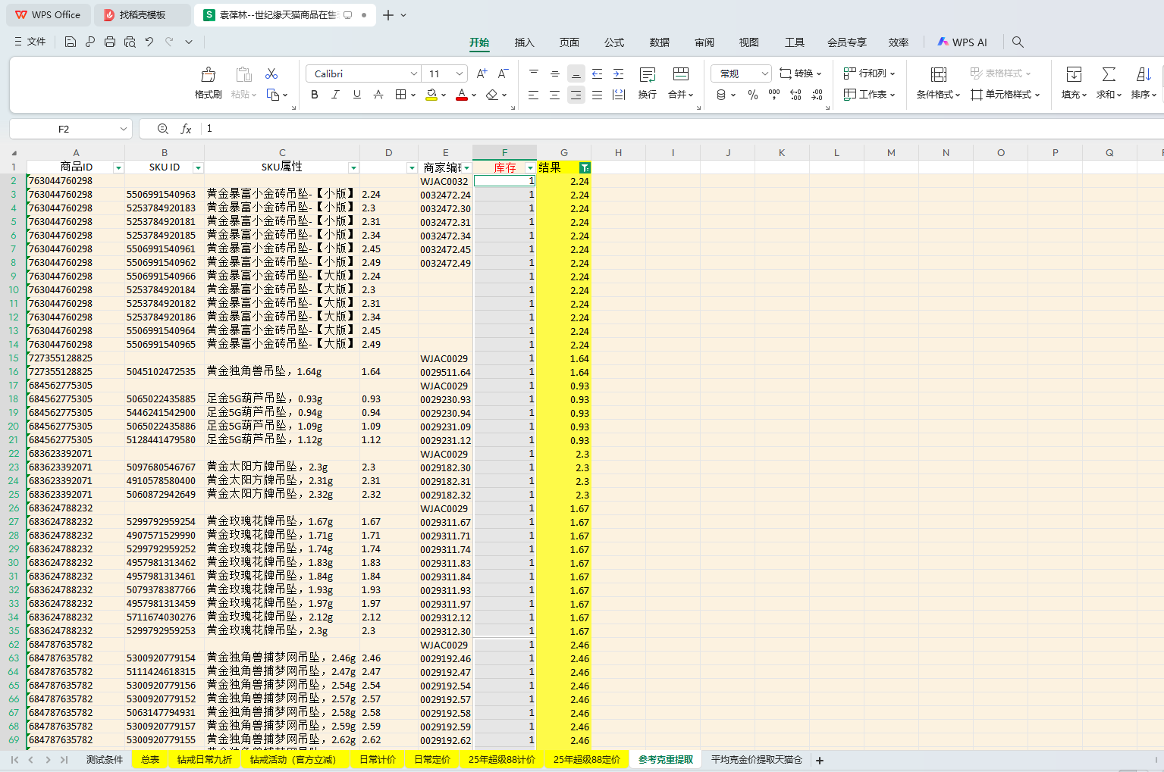Click the 换行 wrap text button
This screenshot has height=772, width=1164.
[647, 82]
